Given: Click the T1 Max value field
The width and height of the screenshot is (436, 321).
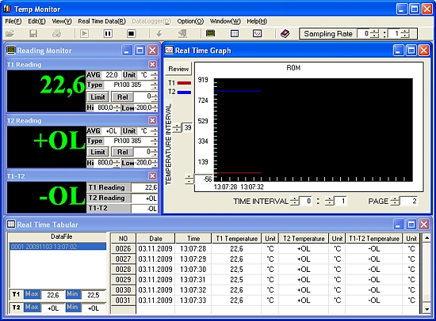Looking at the screenshot, I should (53, 295).
